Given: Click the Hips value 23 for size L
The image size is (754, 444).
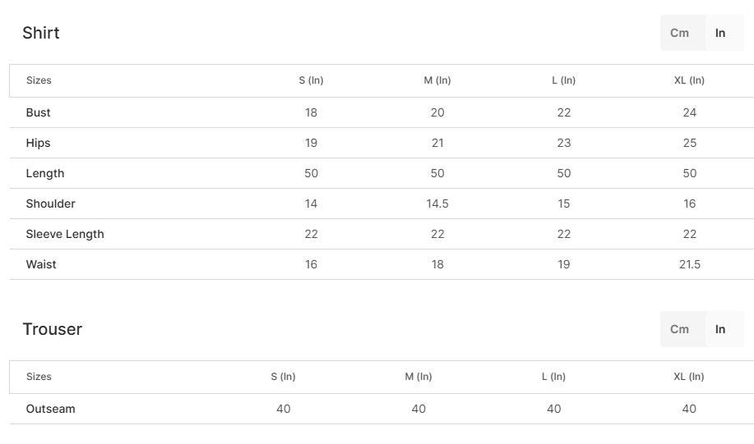Looking at the screenshot, I should tap(563, 143).
